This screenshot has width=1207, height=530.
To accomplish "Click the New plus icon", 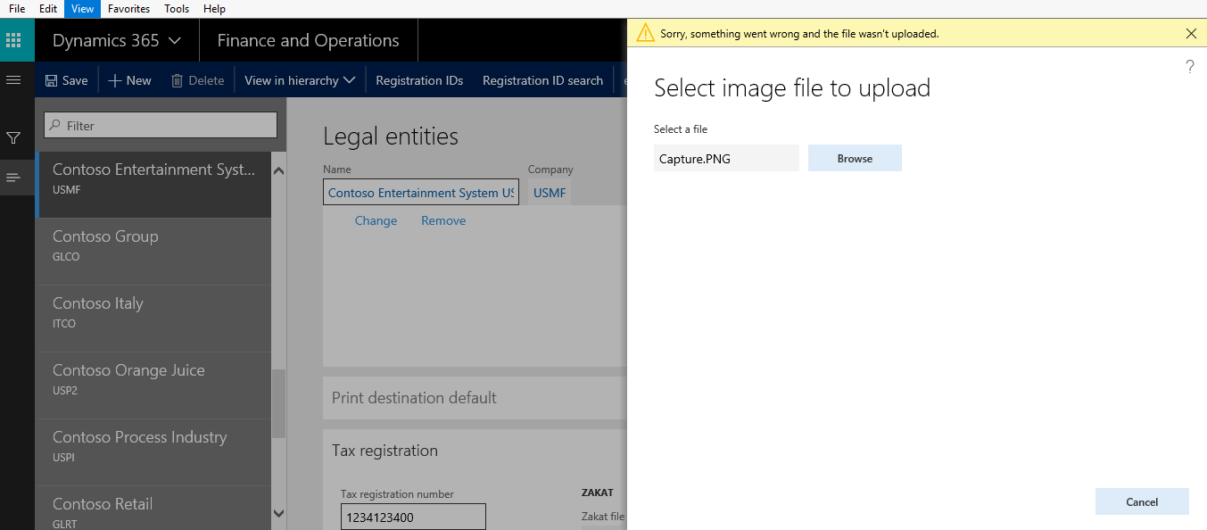I will [114, 80].
